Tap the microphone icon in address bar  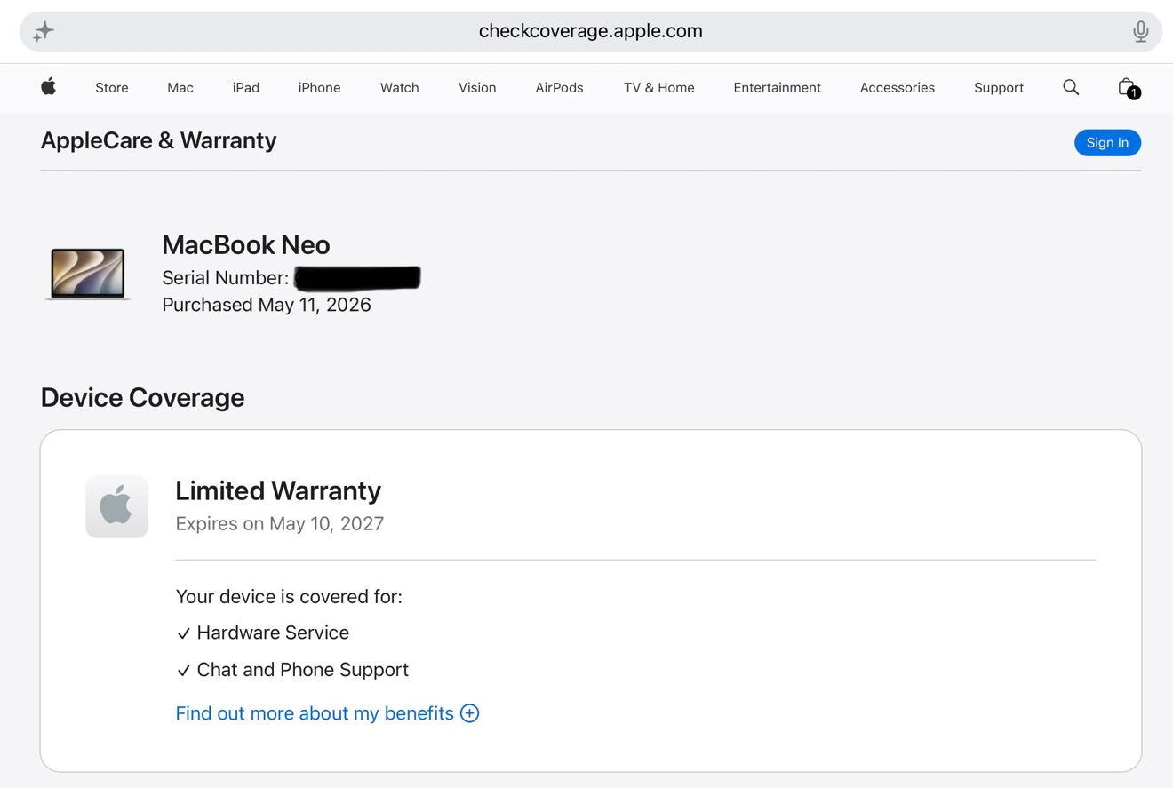[1141, 32]
